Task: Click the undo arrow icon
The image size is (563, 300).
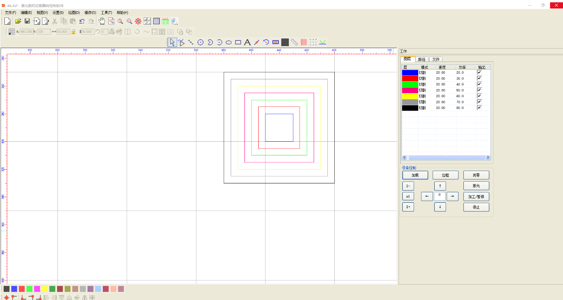Action: (82, 21)
